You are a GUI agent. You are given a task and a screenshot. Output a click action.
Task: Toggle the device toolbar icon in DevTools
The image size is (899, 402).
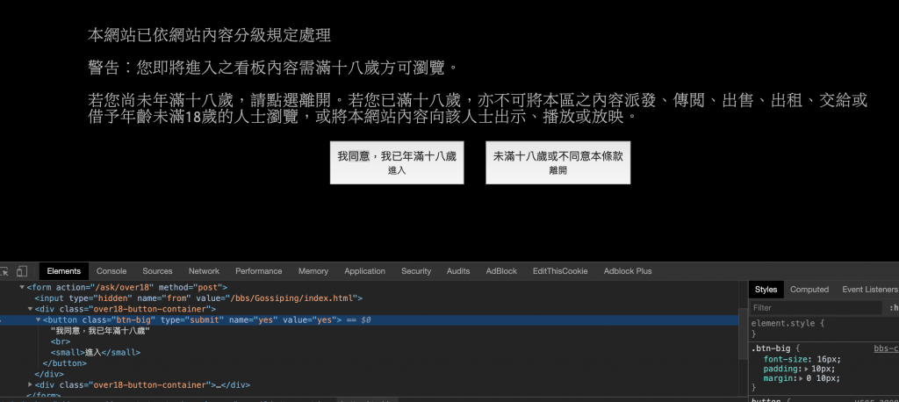[x=22, y=270]
